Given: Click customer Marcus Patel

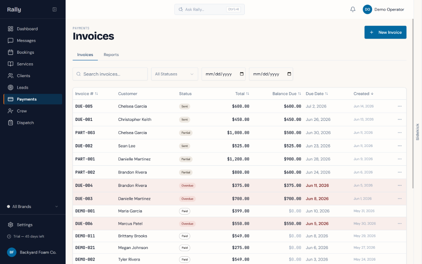Looking at the screenshot, I should [130, 224].
